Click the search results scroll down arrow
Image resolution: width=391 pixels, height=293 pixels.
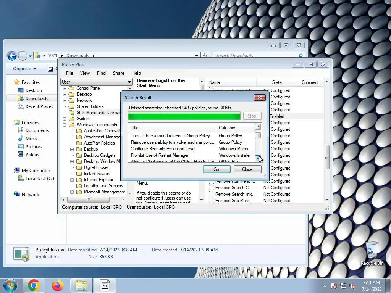pos(258,158)
